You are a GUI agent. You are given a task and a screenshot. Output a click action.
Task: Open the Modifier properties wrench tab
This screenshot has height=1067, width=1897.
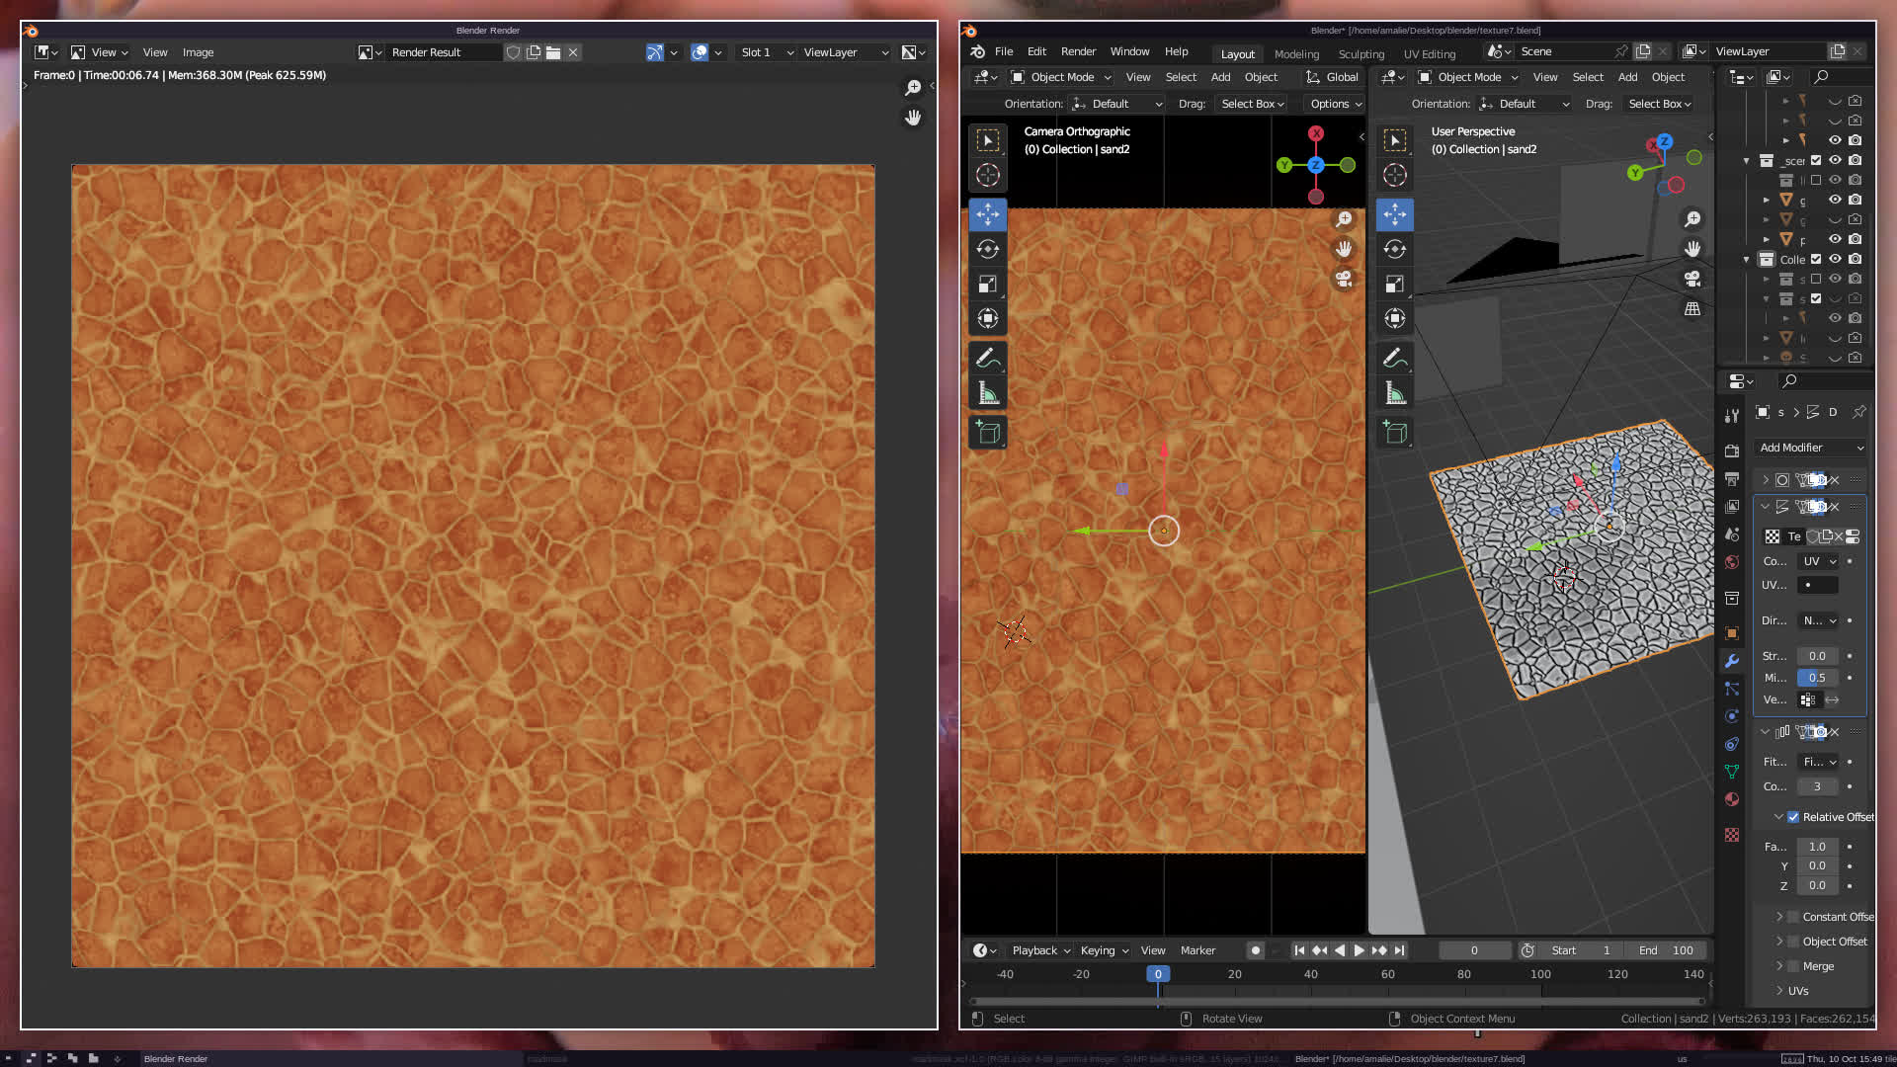point(1732,661)
